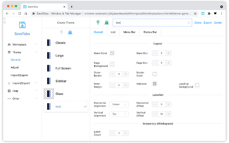This screenshot has width=229, height=143.
Task: Open the Vertical Alignment dropdown
Action: click(119, 114)
